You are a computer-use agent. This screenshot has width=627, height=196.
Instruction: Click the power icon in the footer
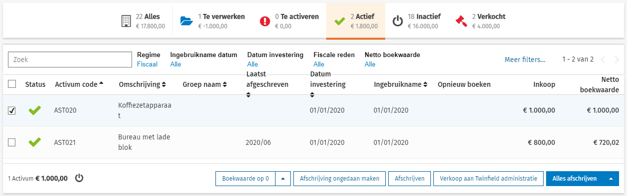[x=79, y=178]
